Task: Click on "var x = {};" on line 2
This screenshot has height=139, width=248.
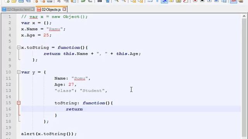Action: [x=36, y=23]
